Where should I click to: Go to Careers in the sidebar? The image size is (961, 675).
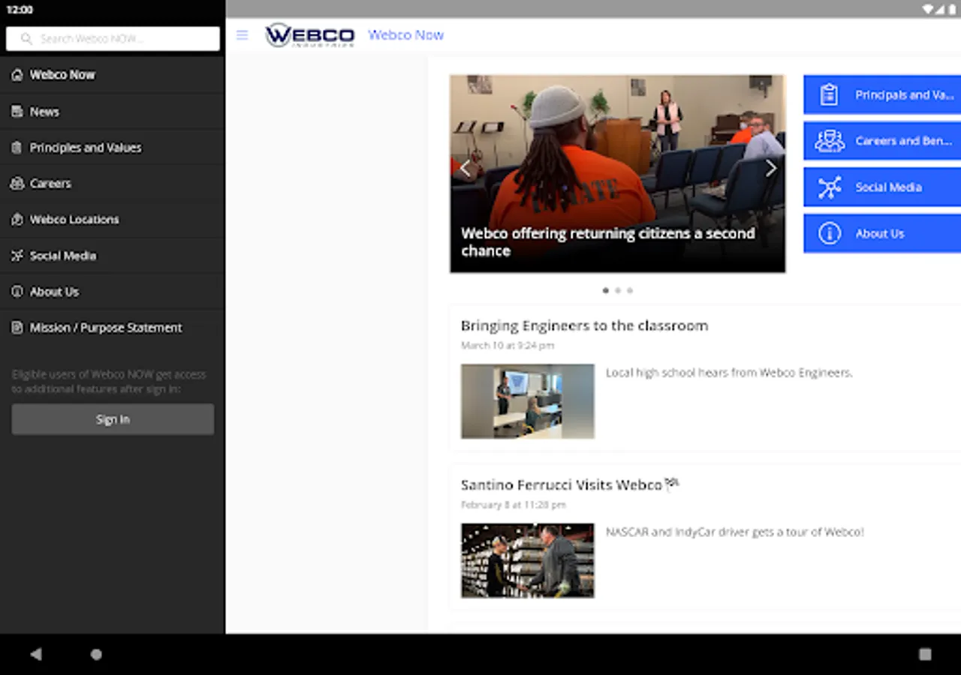point(113,184)
